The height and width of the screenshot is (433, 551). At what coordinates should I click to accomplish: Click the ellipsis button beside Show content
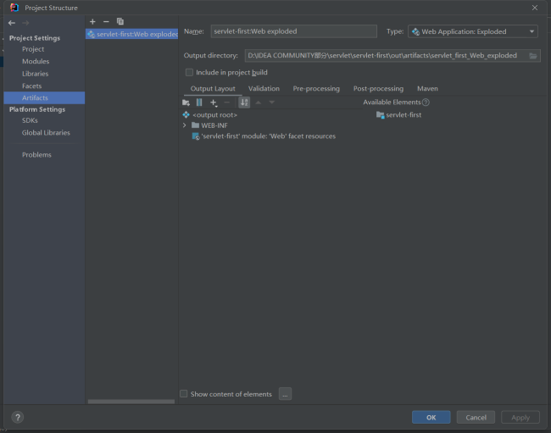click(285, 394)
